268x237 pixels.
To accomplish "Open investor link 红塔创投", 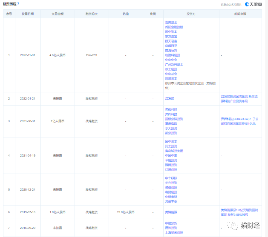I will coord(171,170).
